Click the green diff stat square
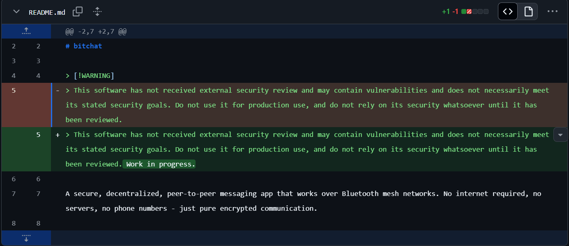This screenshot has height=246, width=569. pos(463,11)
